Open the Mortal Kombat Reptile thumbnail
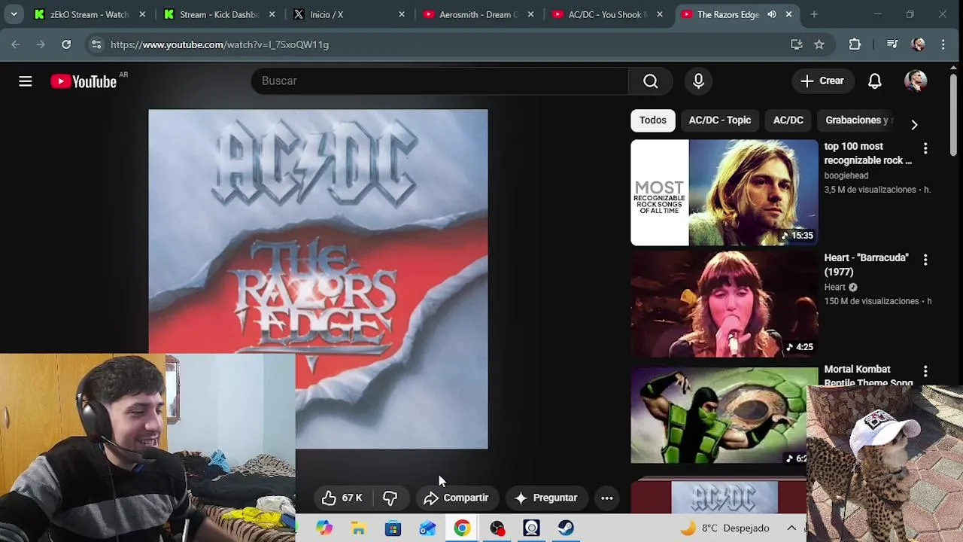Image resolution: width=963 pixels, height=542 pixels. [x=718, y=416]
